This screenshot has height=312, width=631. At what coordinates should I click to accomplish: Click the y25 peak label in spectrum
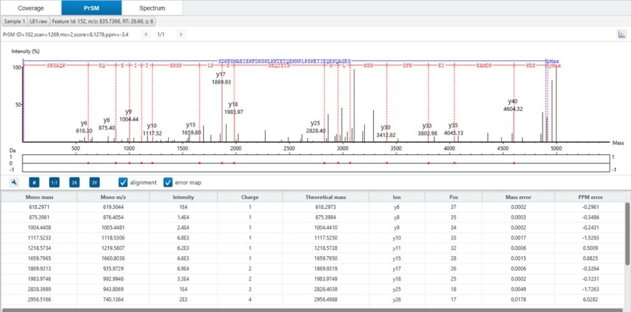315,123
